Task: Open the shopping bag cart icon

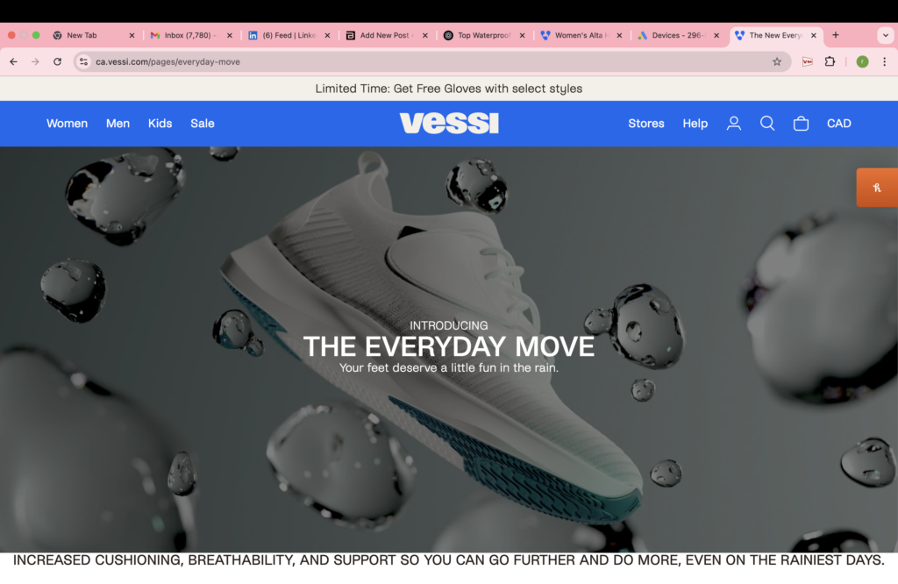Action: 801,124
